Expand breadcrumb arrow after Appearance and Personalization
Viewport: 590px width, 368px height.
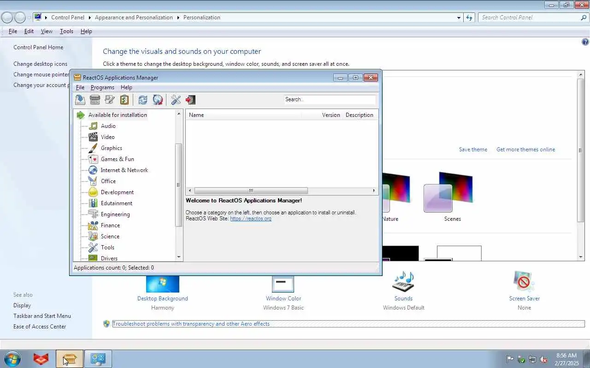178,17
